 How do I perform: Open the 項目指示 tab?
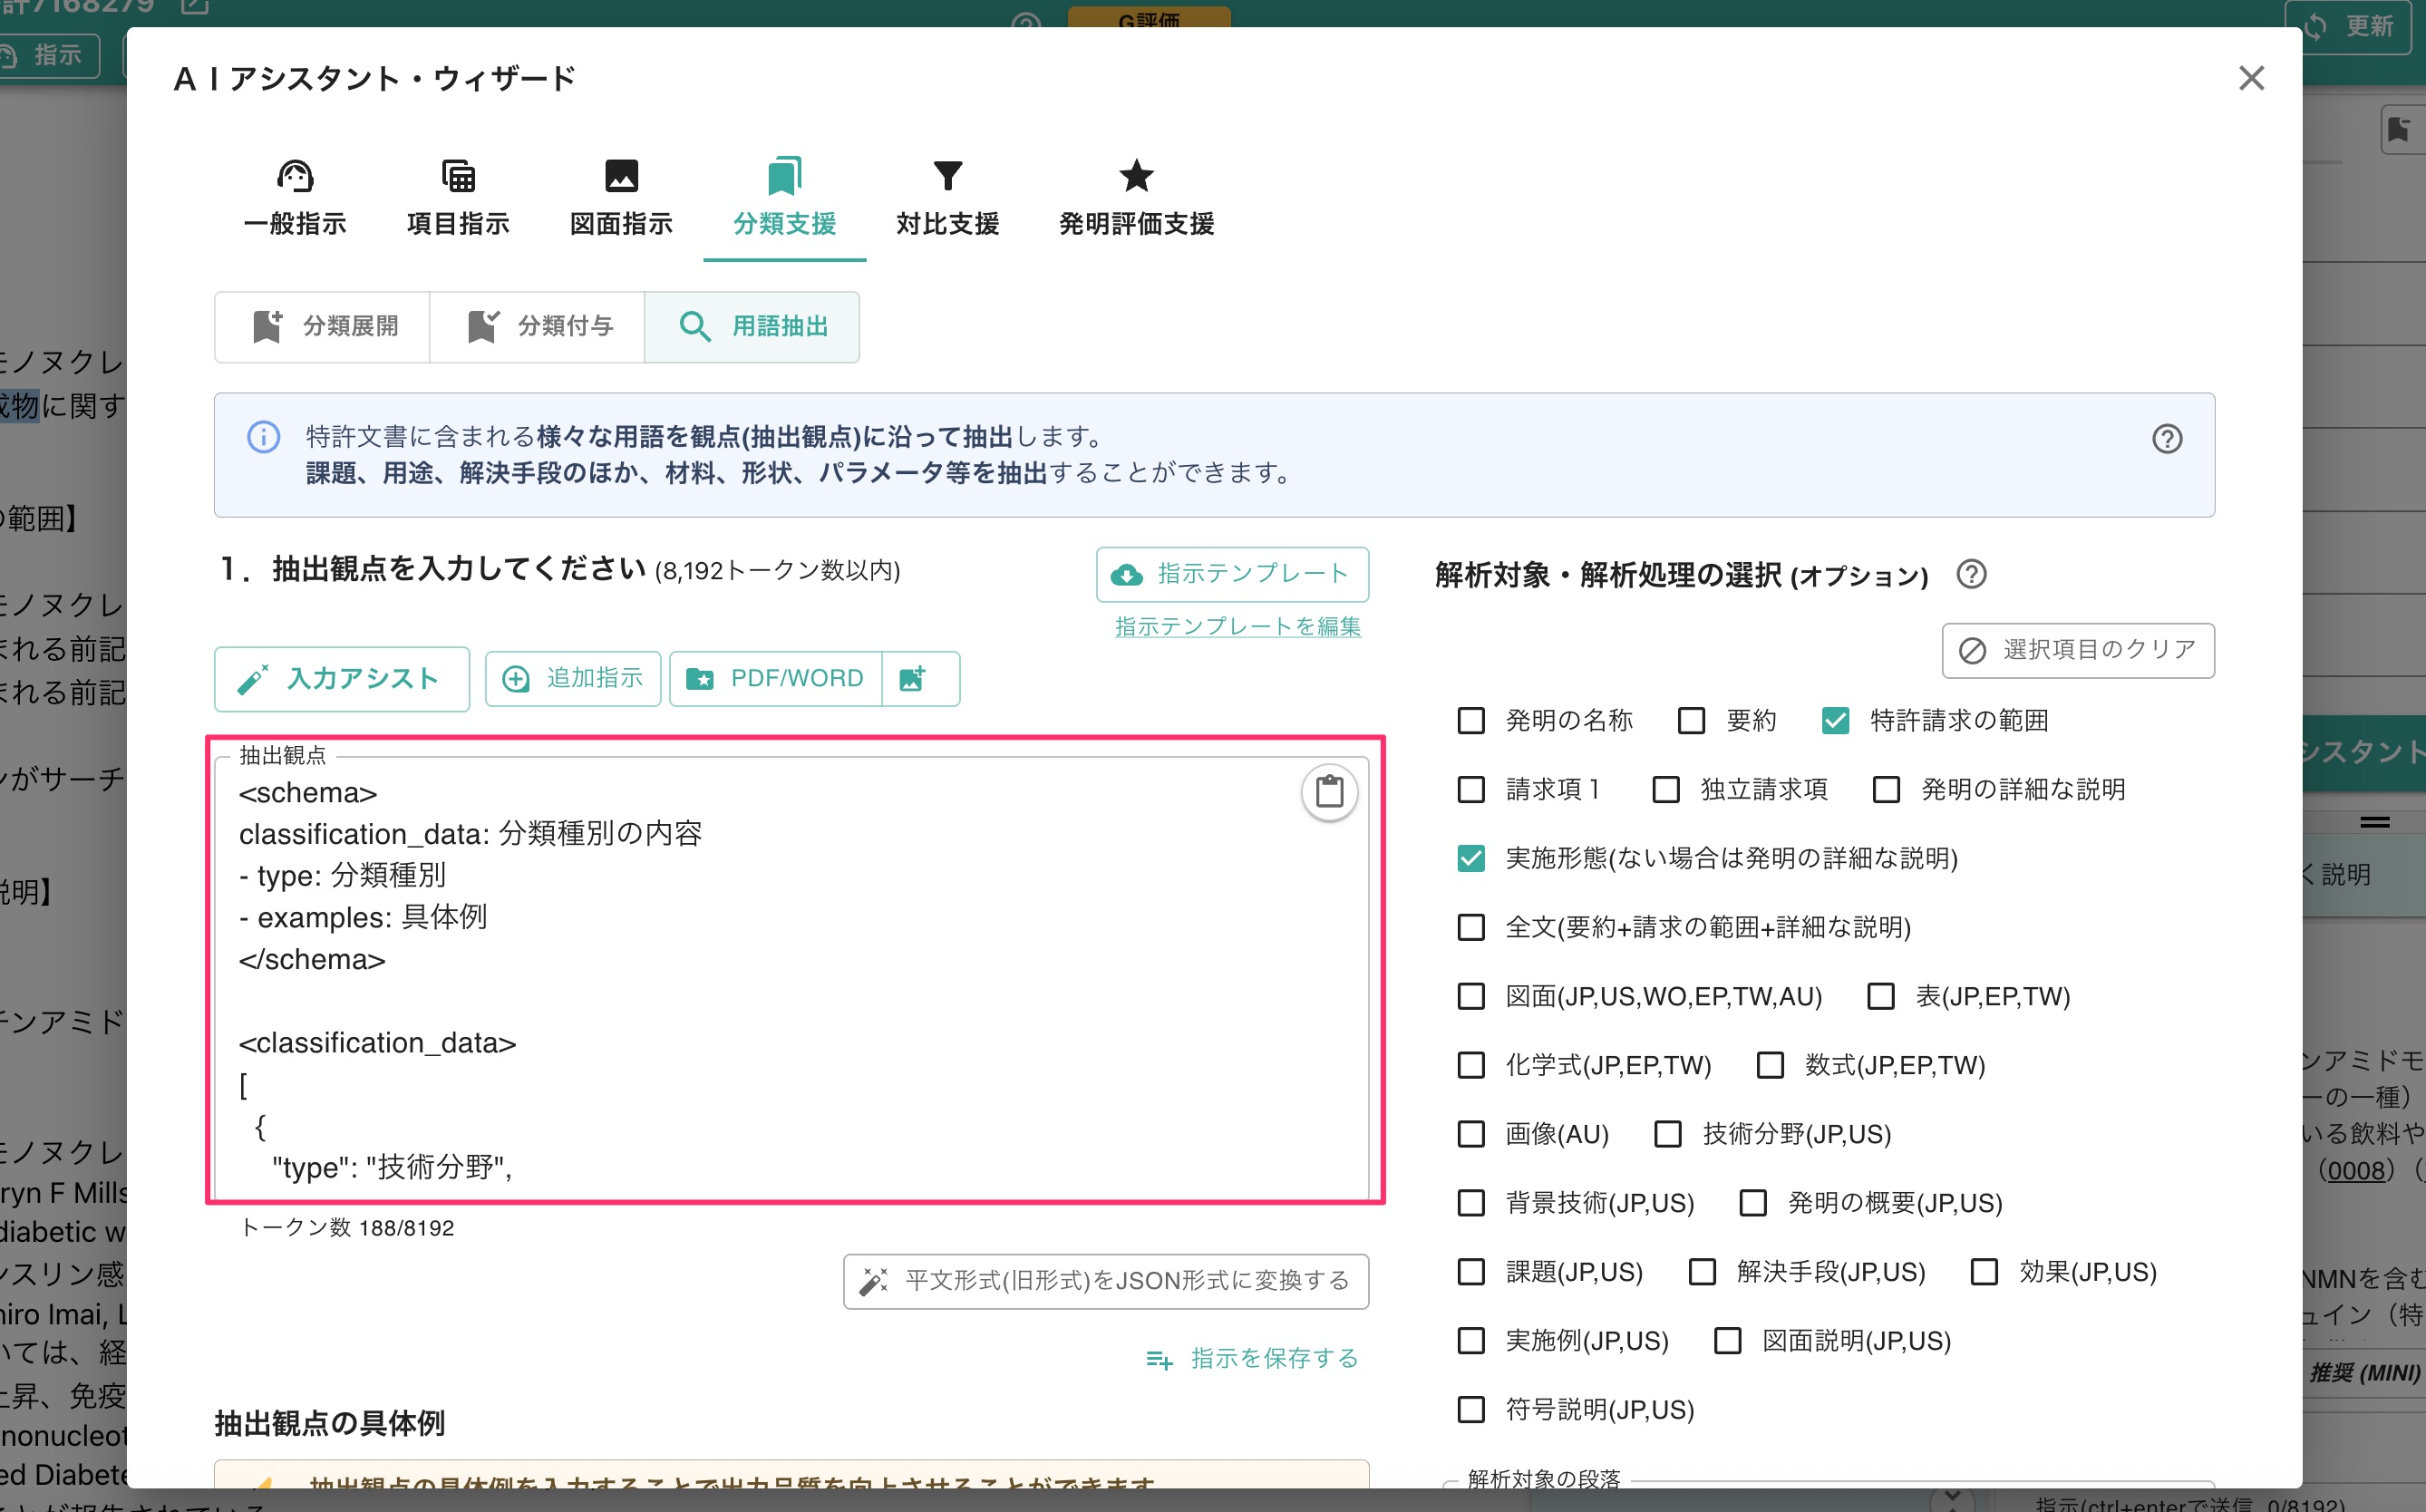click(458, 199)
